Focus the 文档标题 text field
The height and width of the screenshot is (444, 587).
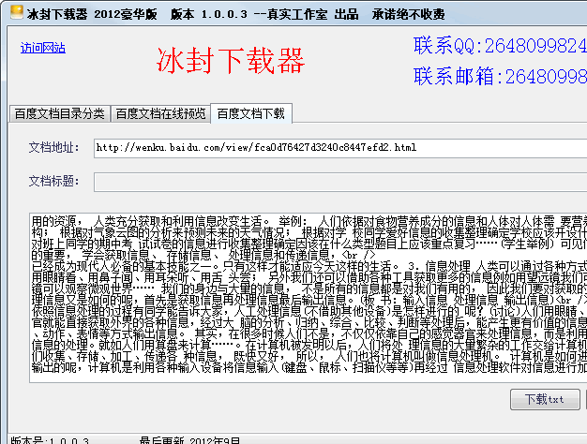[338, 181]
